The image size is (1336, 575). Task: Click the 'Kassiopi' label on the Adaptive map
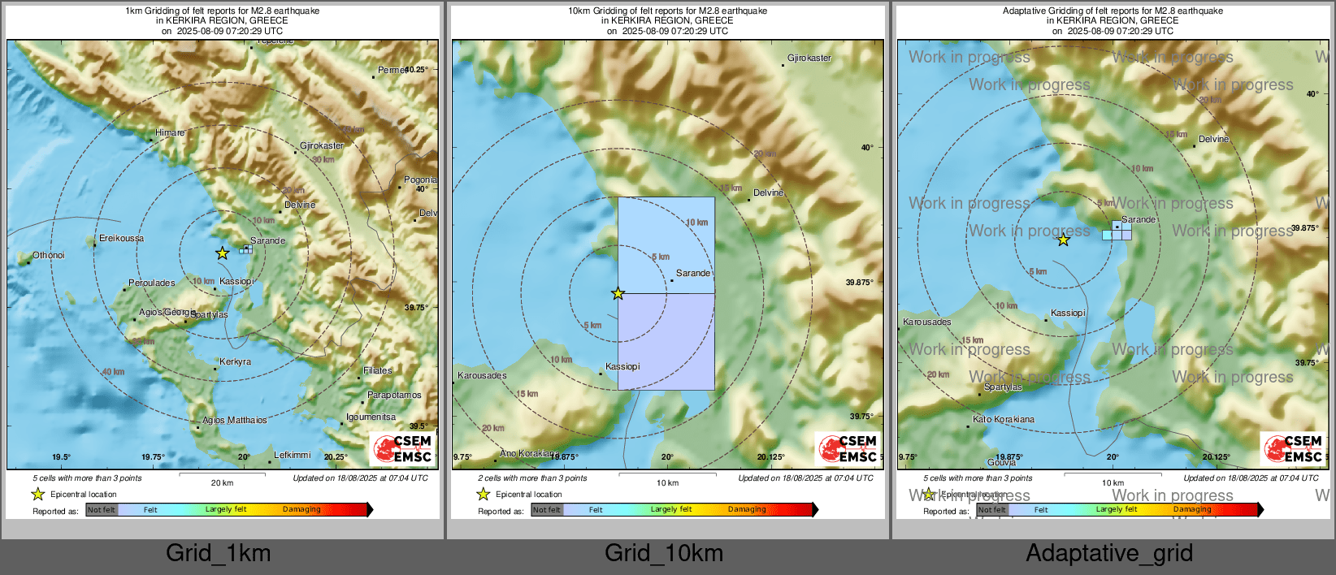[1068, 313]
